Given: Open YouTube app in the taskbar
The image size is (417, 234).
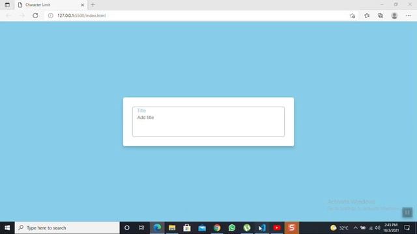Looking at the screenshot, I should [x=277, y=227].
